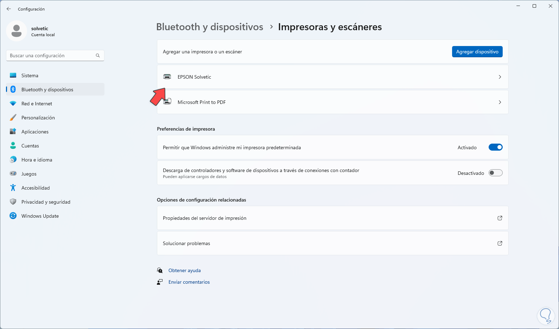Open Personalización settings

coord(55,118)
